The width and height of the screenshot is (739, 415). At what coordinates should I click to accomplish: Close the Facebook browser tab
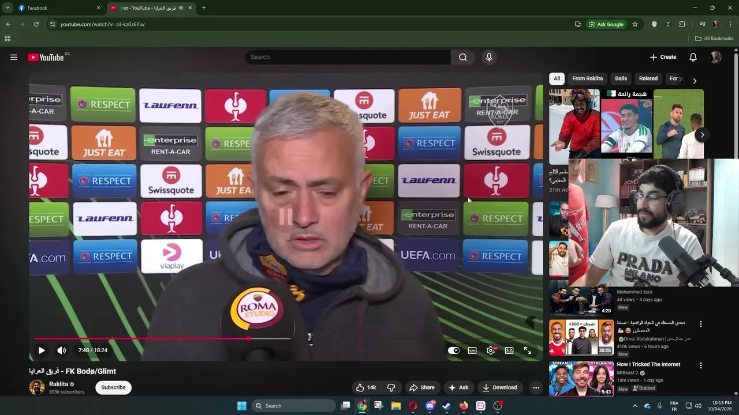[x=98, y=8]
